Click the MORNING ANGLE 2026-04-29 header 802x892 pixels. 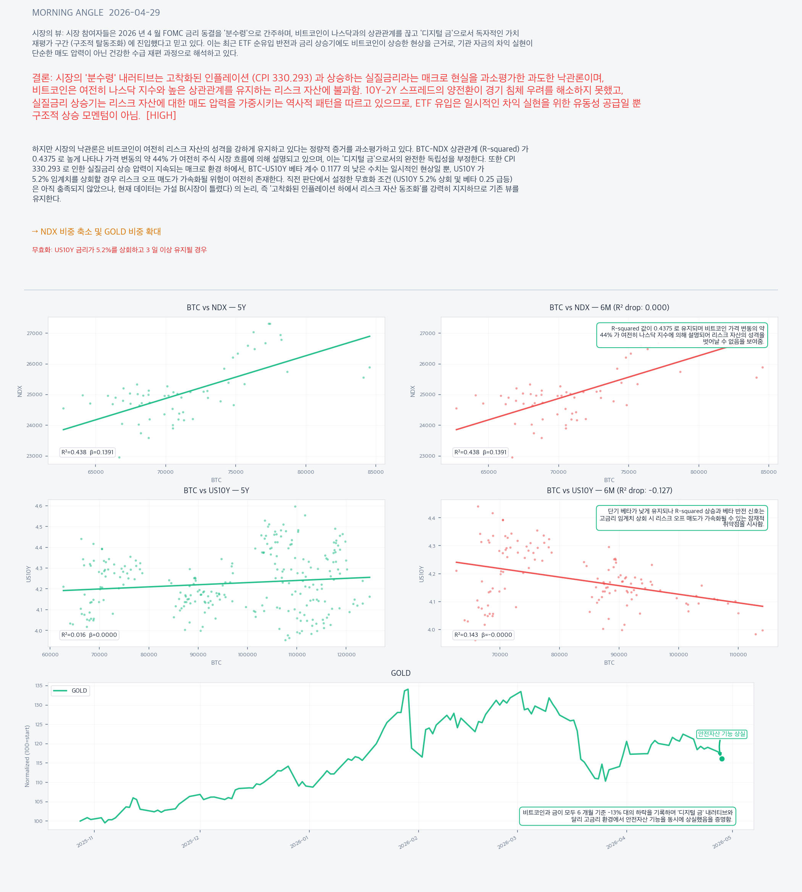[x=96, y=13]
